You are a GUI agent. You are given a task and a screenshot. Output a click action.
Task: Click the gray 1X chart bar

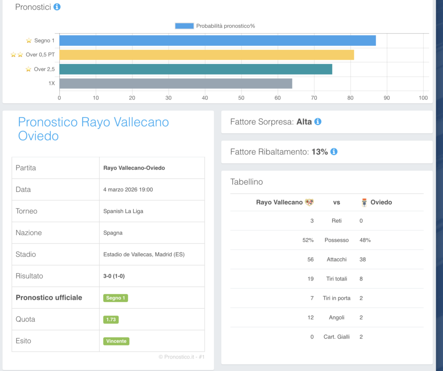tap(176, 84)
